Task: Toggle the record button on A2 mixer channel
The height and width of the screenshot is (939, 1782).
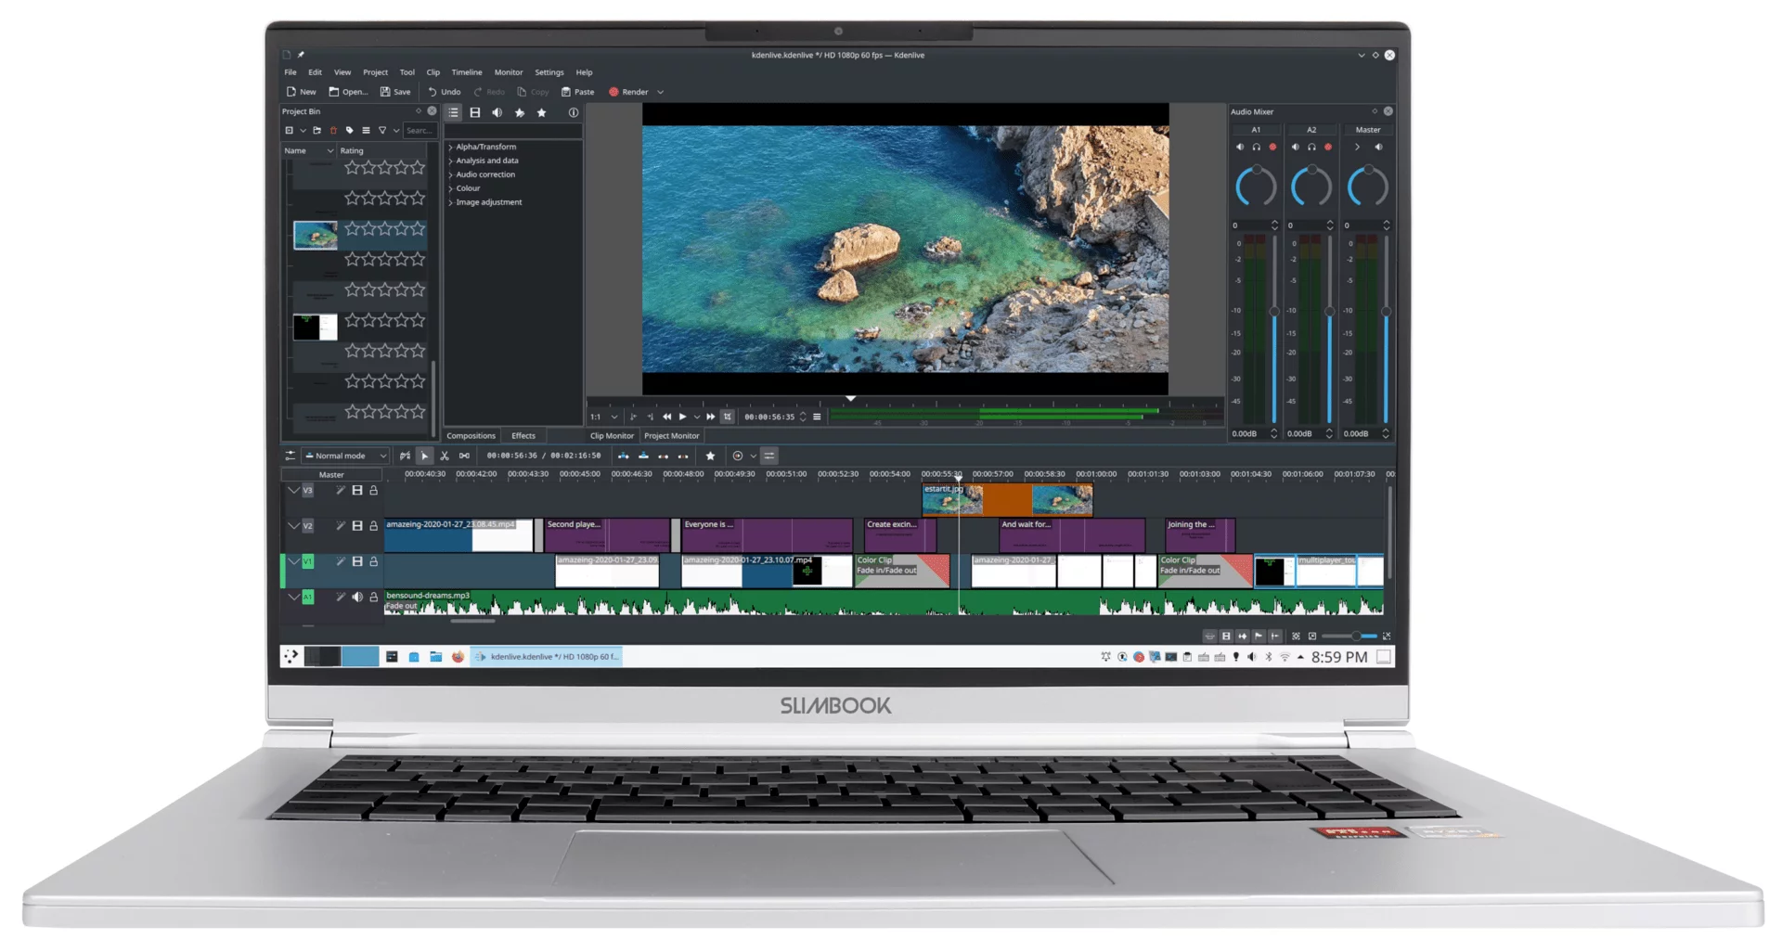Action: pyautogui.click(x=1328, y=148)
